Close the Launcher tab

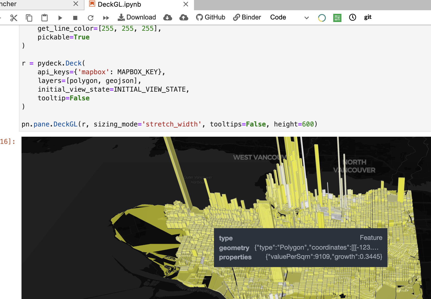click(76, 4)
